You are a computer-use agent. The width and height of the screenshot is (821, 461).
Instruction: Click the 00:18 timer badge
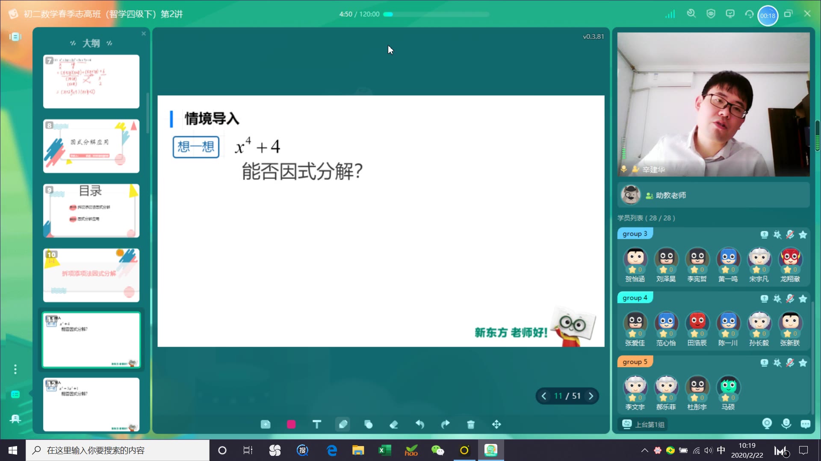[768, 16]
